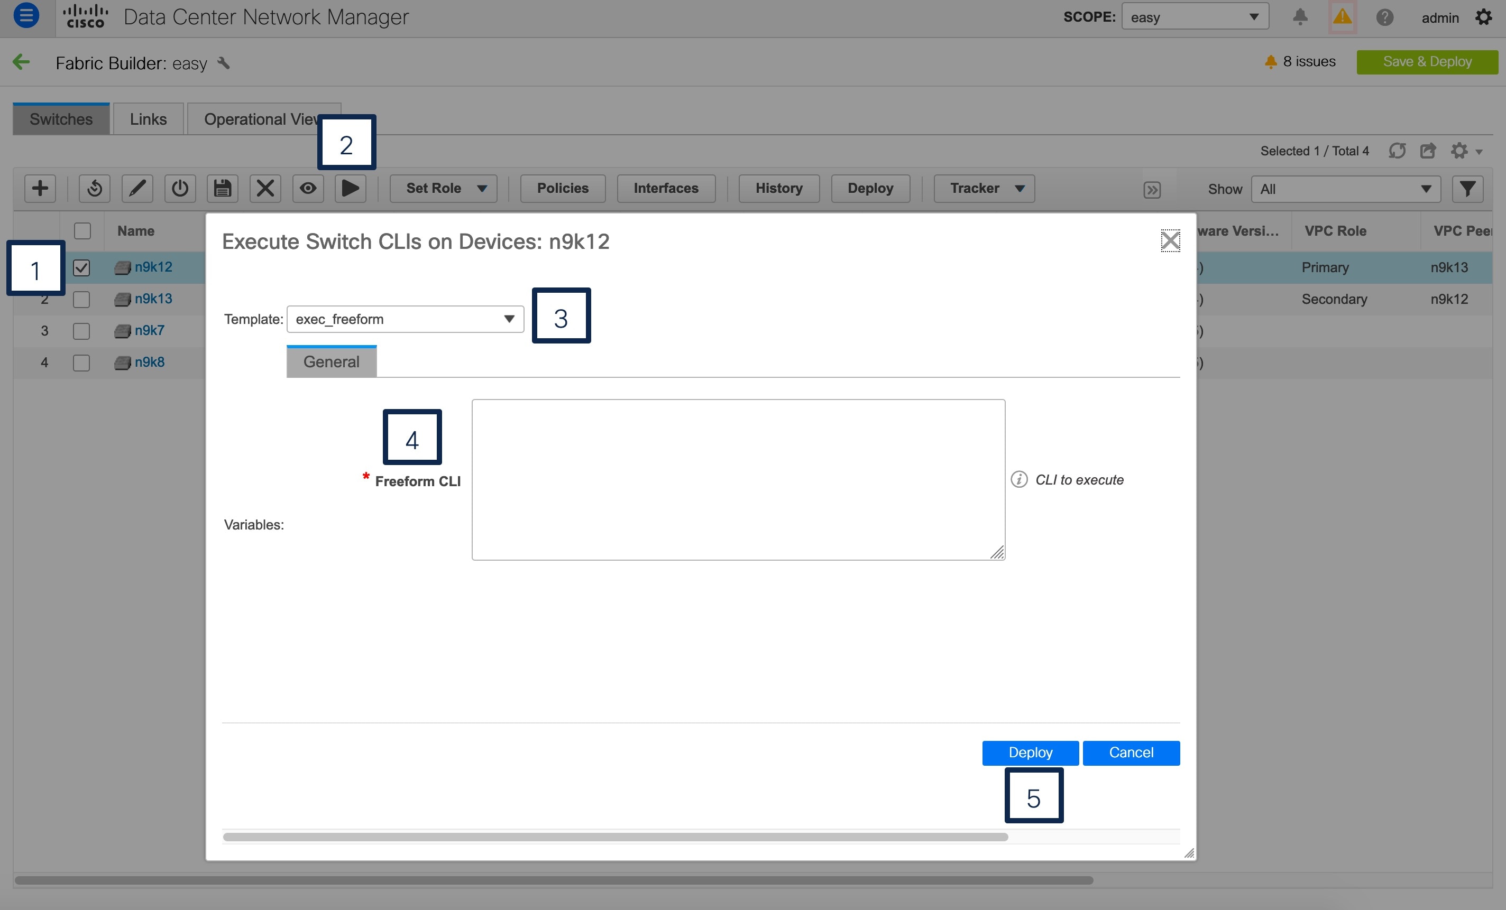Click the 8 issues bell indicator
This screenshot has height=910, width=1506.
tap(1300, 62)
